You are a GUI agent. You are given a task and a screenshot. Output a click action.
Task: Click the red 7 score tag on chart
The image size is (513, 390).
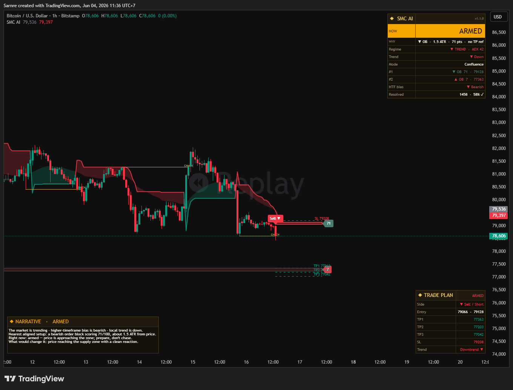click(x=327, y=269)
